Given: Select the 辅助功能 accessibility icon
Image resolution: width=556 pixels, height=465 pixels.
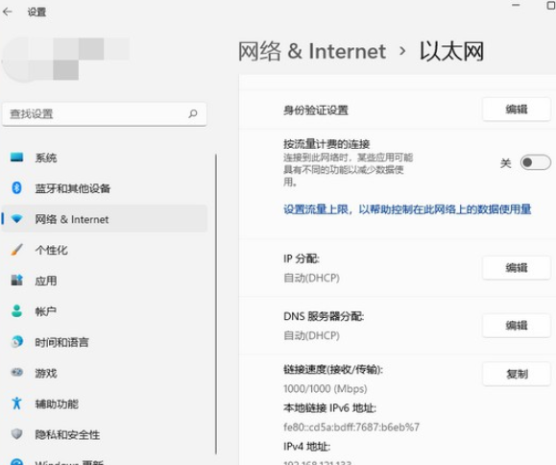Looking at the screenshot, I should point(16,404).
